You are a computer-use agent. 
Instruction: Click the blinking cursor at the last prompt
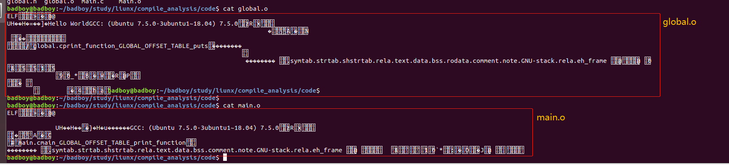[x=225, y=158]
